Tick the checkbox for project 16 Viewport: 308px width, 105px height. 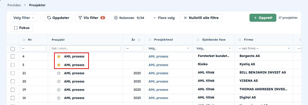click(13, 98)
